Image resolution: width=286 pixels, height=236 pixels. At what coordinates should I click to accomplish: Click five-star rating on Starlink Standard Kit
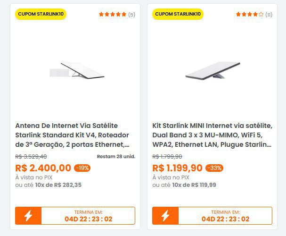[x=112, y=15]
